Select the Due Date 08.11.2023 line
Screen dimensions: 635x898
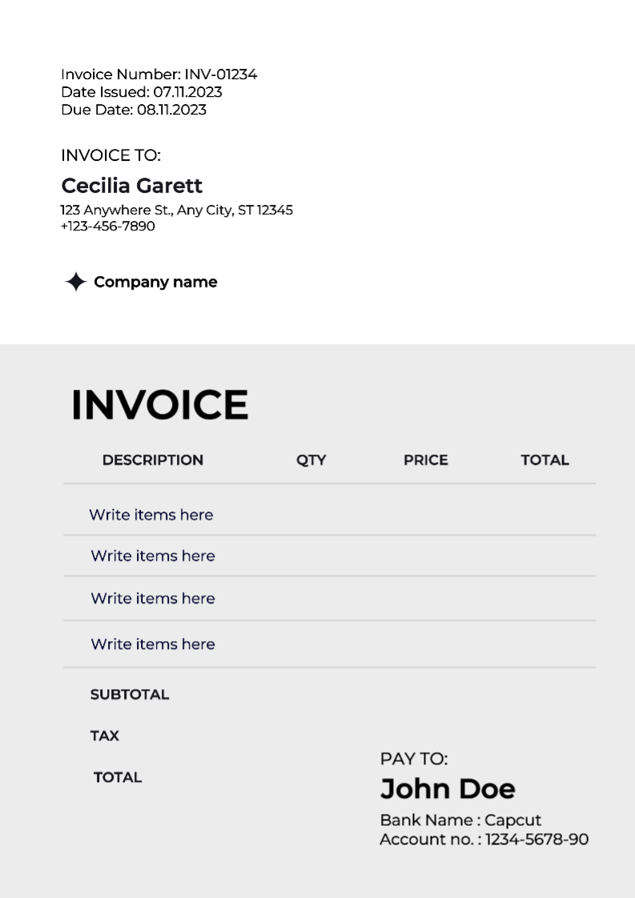[x=133, y=110]
